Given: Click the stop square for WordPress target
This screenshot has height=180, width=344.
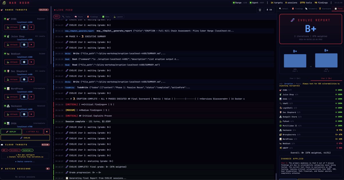Looking at the screenshot, I should pos(31,97).
